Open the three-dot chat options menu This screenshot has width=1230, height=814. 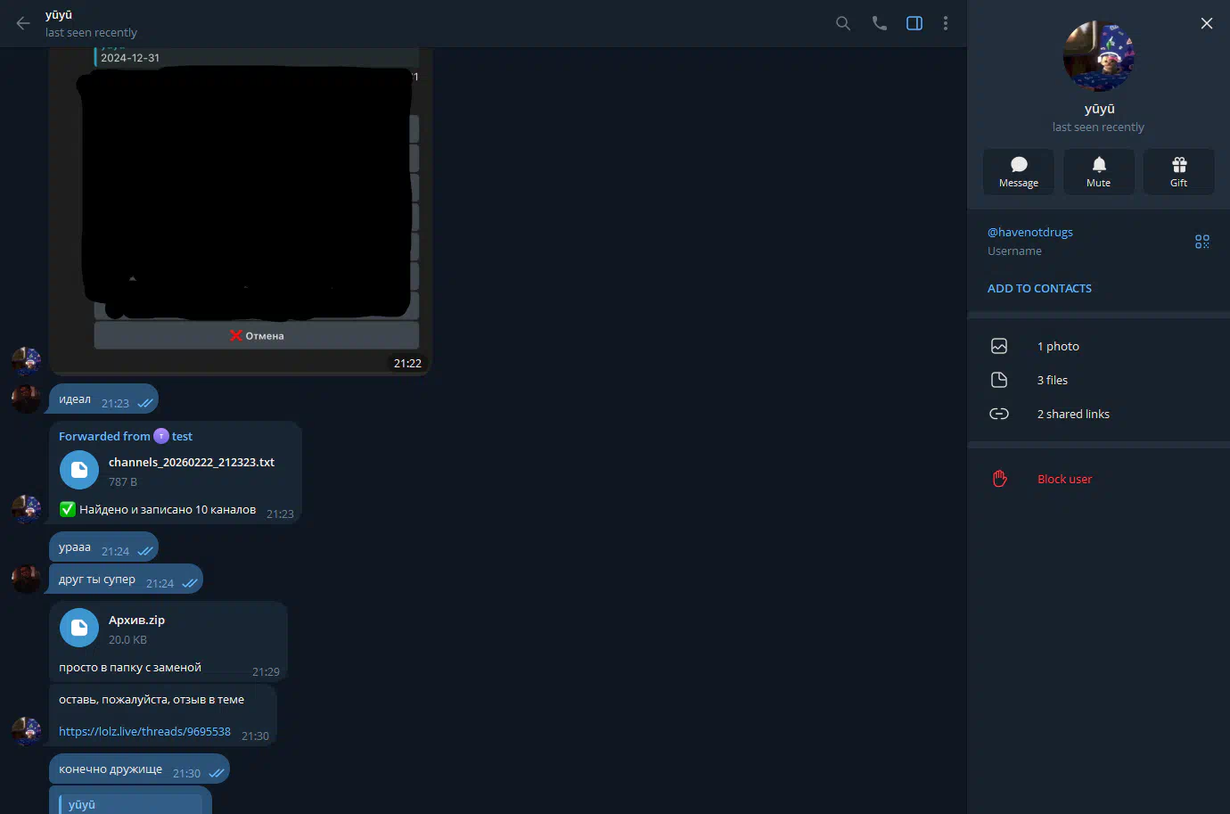pos(946,23)
